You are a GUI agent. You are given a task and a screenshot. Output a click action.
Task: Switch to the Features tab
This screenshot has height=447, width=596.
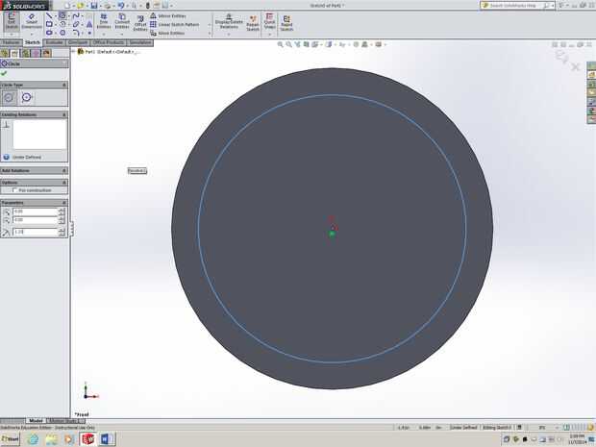pyautogui.click(x=12, y=42)
